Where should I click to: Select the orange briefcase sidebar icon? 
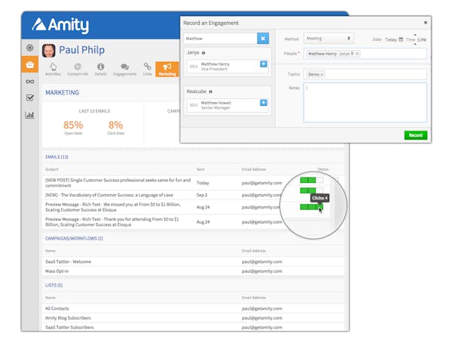[x=29, y=64]
